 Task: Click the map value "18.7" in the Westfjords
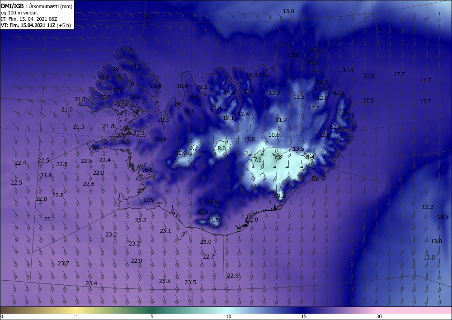click(x=118, y=69)
